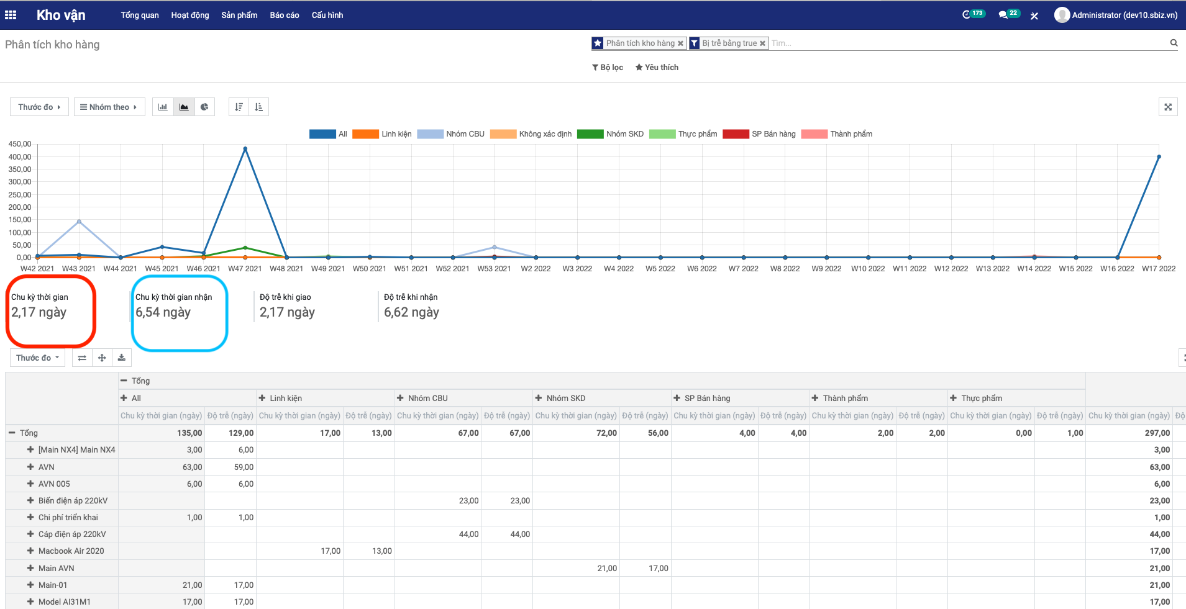The image size is (1186, 609).
Task: Open the apps grid menu
Action: click(11, 15)
